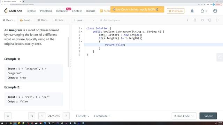Click the 'Example 2:' heading
223x125 pixels.
point(12,87)
